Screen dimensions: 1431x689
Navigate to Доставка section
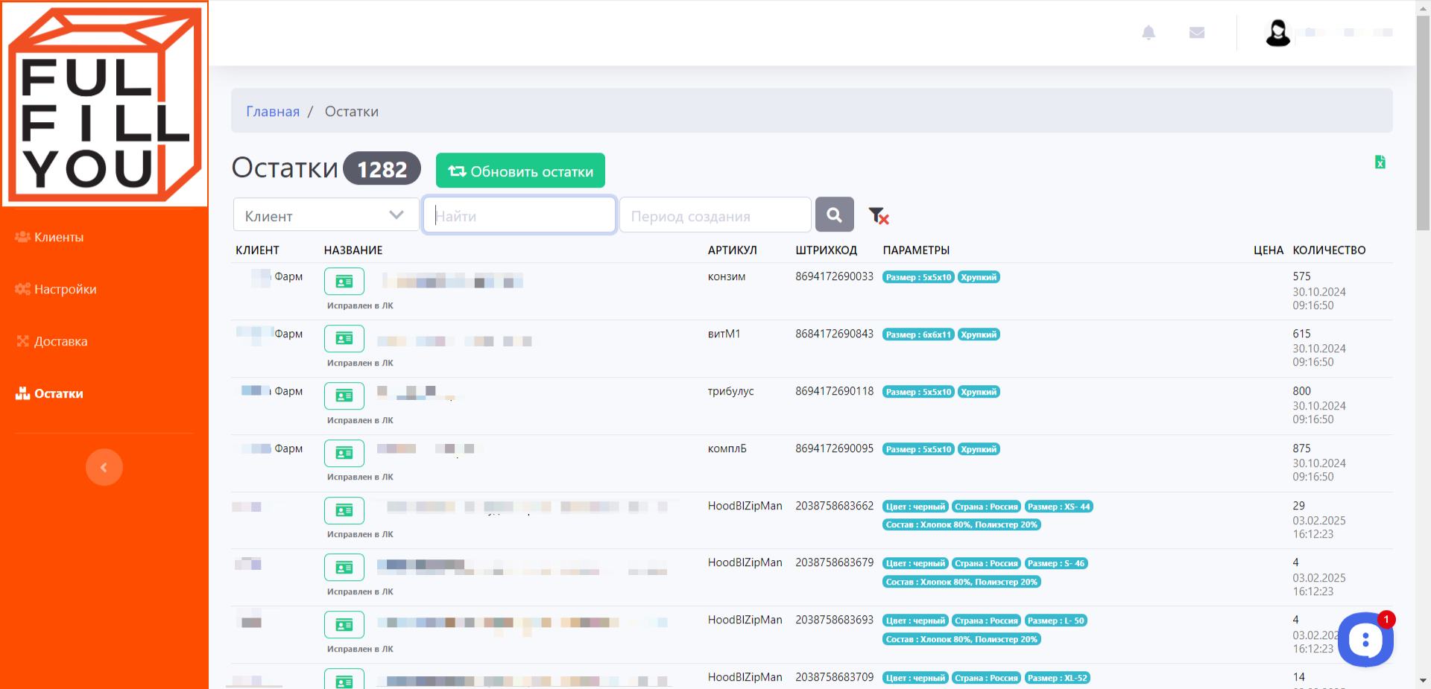coord(60,341)
